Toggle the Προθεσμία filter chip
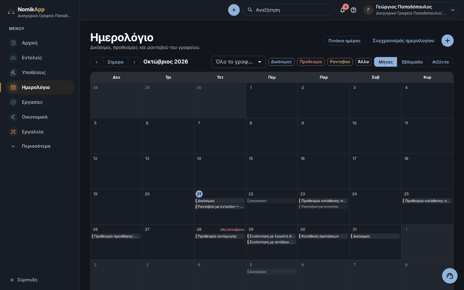Image resolution: width=464 pixels, height=290 pixels. [x=311, y=62]
